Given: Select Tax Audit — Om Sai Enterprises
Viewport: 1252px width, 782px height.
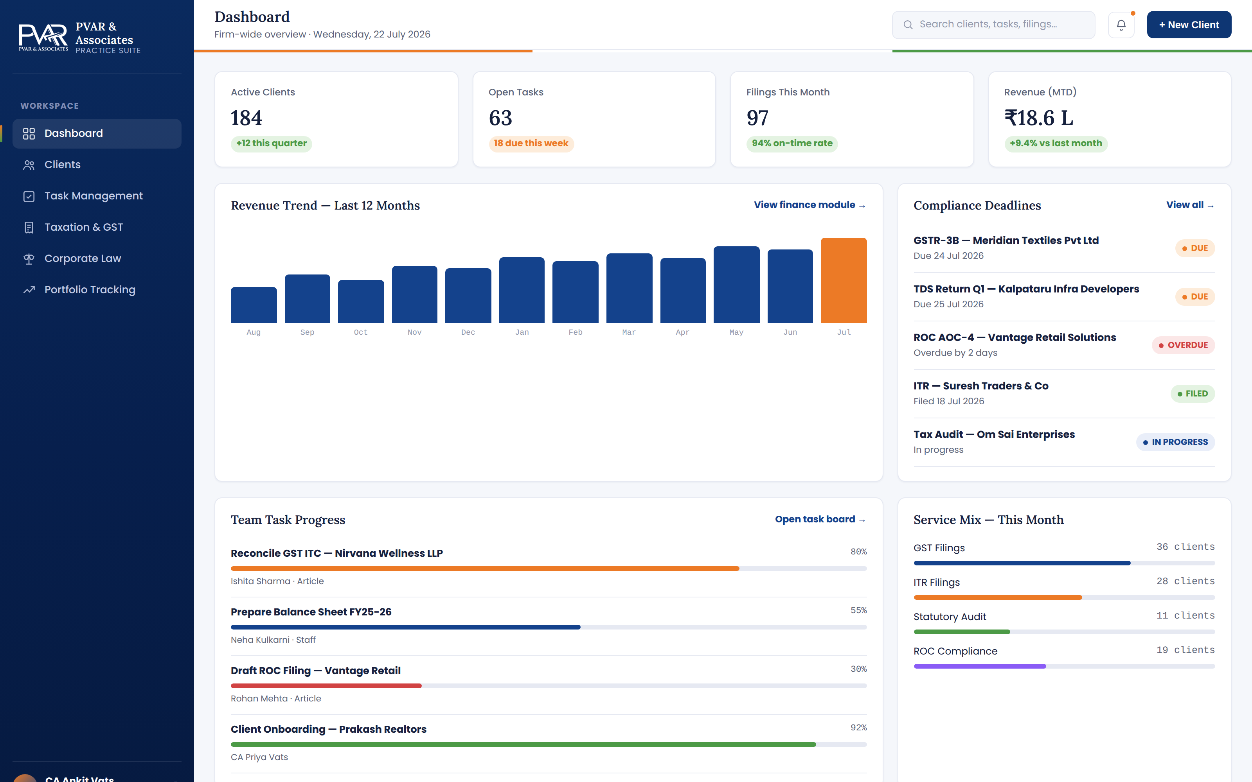Looking at the screenshot, I should pos(1064,442).
